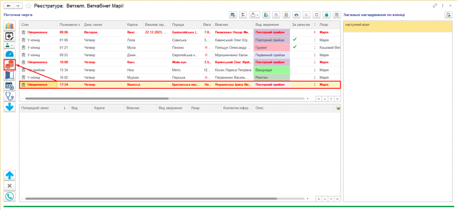Sort lower table by Попередній запис header
This screenshot has height=210, width=457.
point(44,108)
